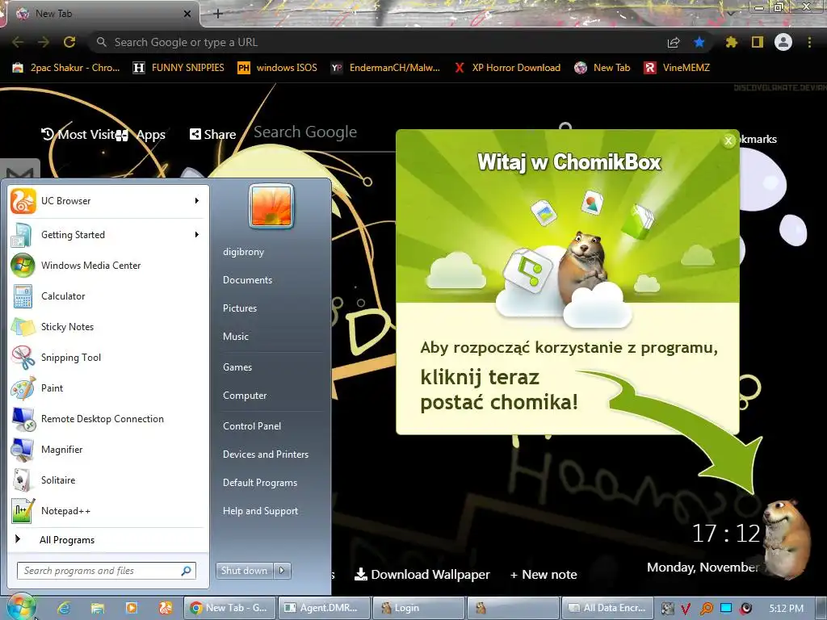Screen dimensions: 827x620
Task: Open Windows Media Player taskbar icon
Action: coord(132,608)
